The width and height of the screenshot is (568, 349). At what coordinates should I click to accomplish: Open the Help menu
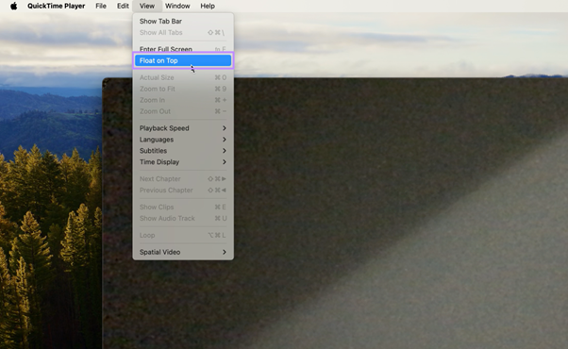point(208,6)
